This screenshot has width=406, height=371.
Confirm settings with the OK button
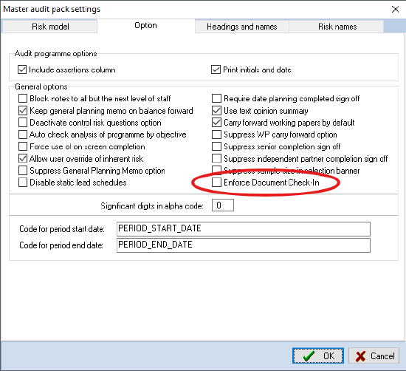click(x=318, y=355)
